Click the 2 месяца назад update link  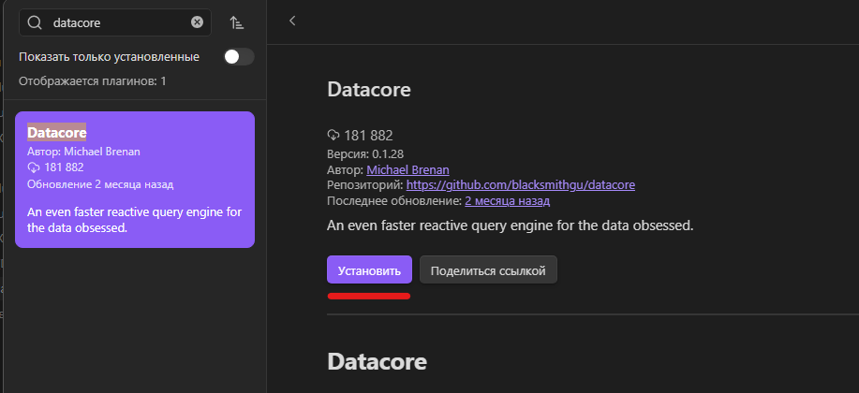(508, 201)
